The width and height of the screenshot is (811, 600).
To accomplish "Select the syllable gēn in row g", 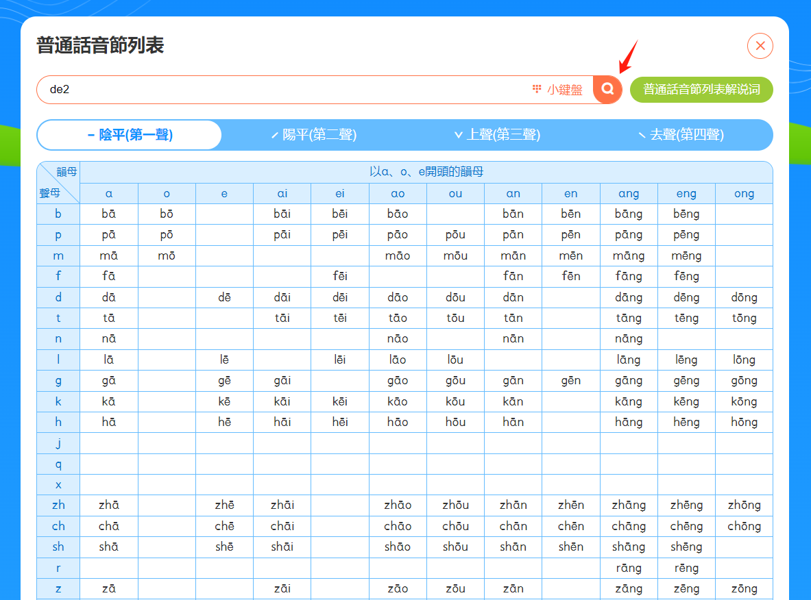I will [x=571, y=381].
